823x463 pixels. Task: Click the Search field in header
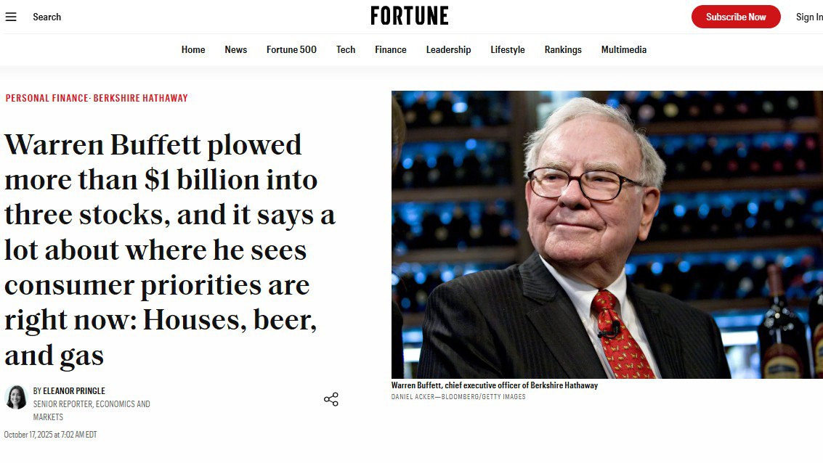coord(47,17)
